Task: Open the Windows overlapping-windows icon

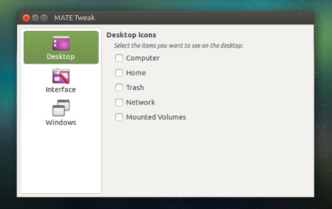Action: 61,108
